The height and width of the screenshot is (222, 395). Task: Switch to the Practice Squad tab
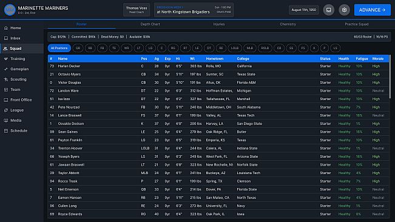point(356,24)
